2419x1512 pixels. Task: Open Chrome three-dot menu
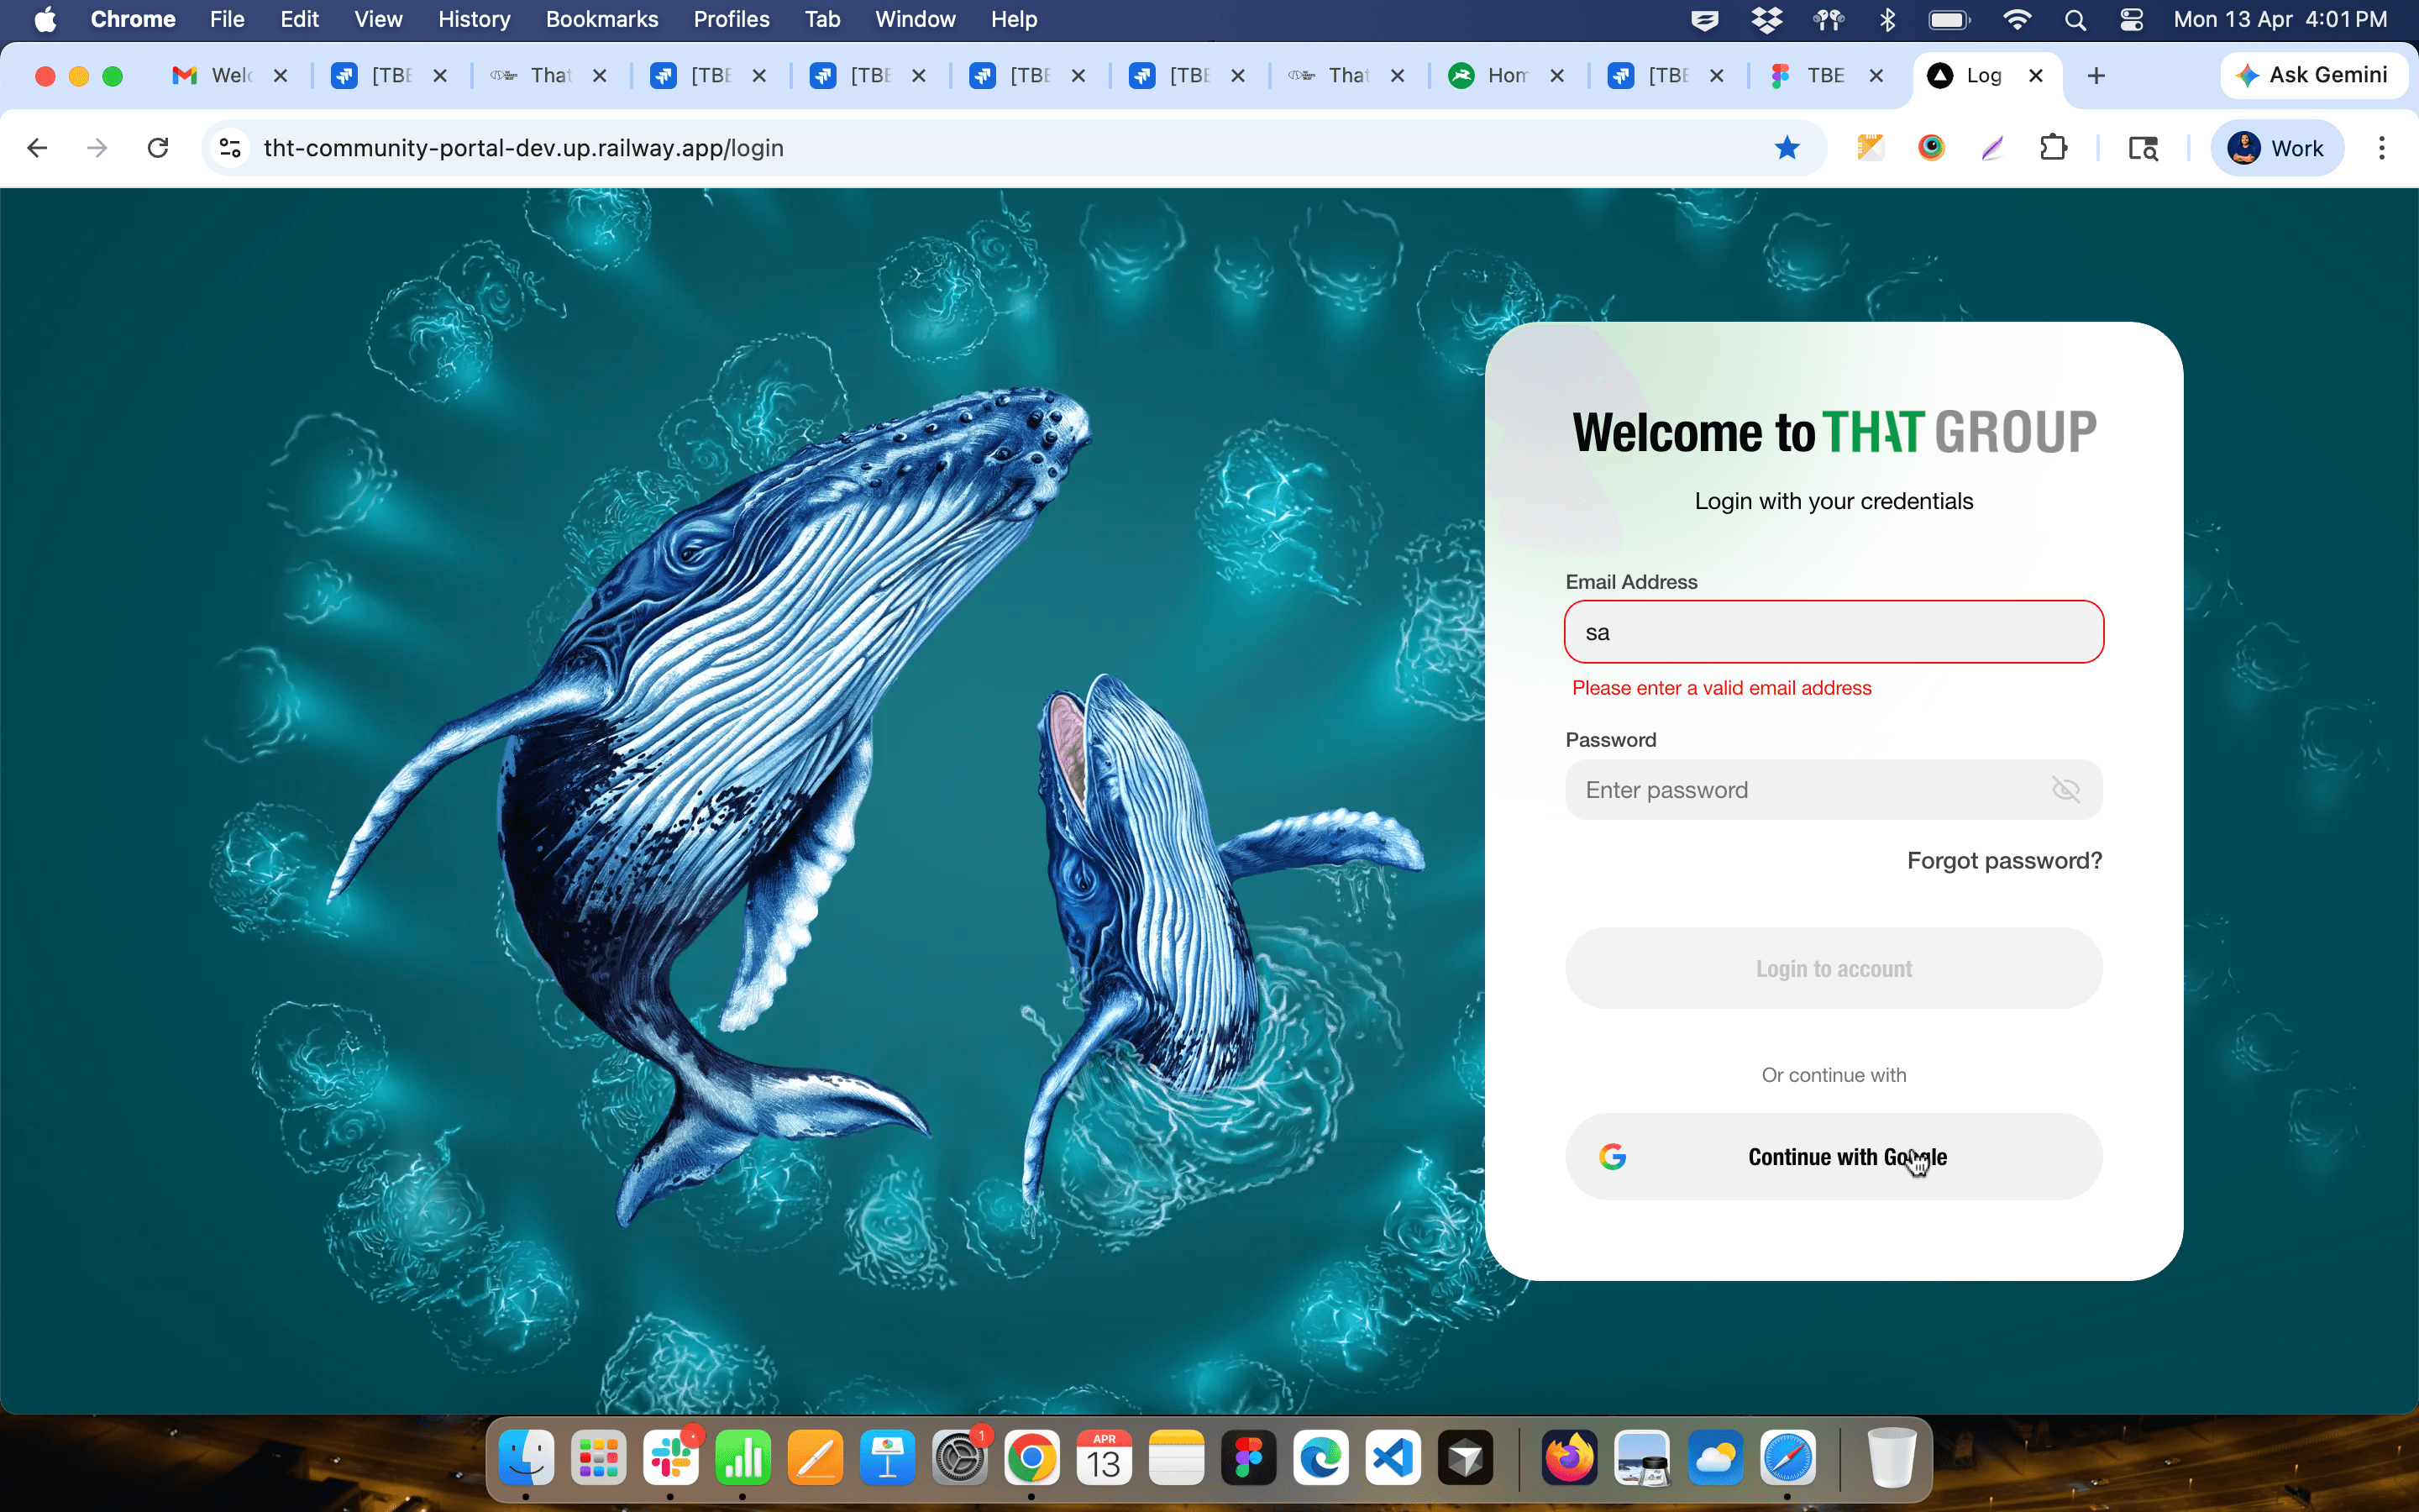click(2382, 148)
